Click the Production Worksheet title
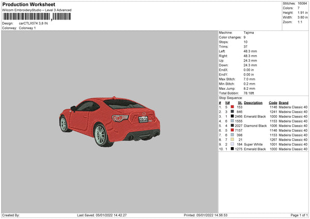This screenshot has width=310, height=219. tap(29, 5)
